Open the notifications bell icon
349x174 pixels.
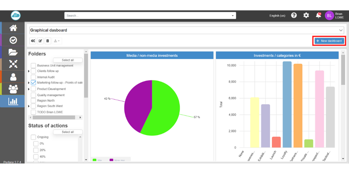(318, 15)
